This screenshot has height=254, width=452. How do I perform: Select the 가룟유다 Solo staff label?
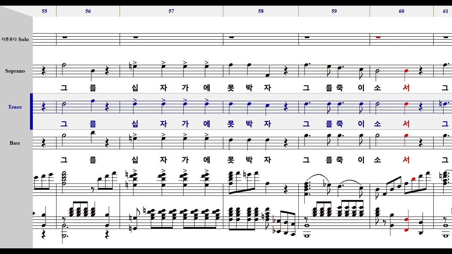pos(15,39)
